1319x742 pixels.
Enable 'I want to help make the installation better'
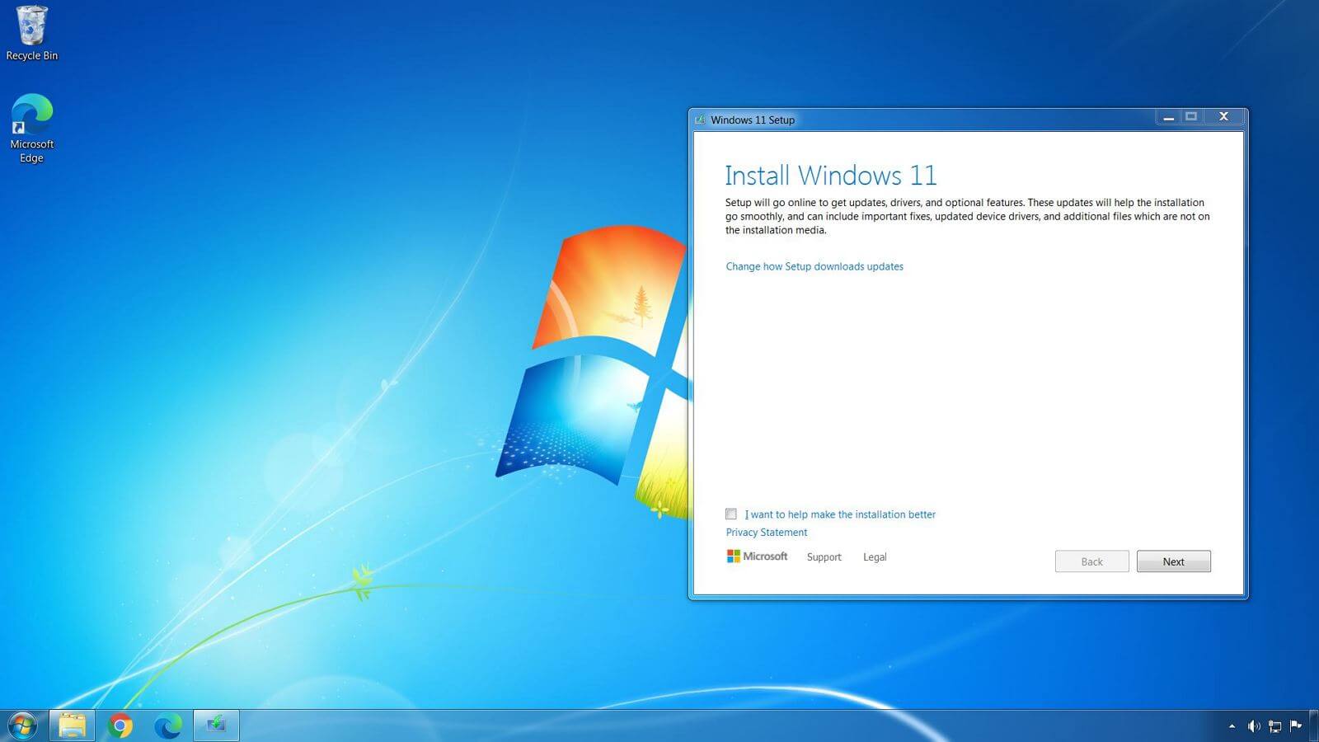pyautogui.click(x=731, y=514)
